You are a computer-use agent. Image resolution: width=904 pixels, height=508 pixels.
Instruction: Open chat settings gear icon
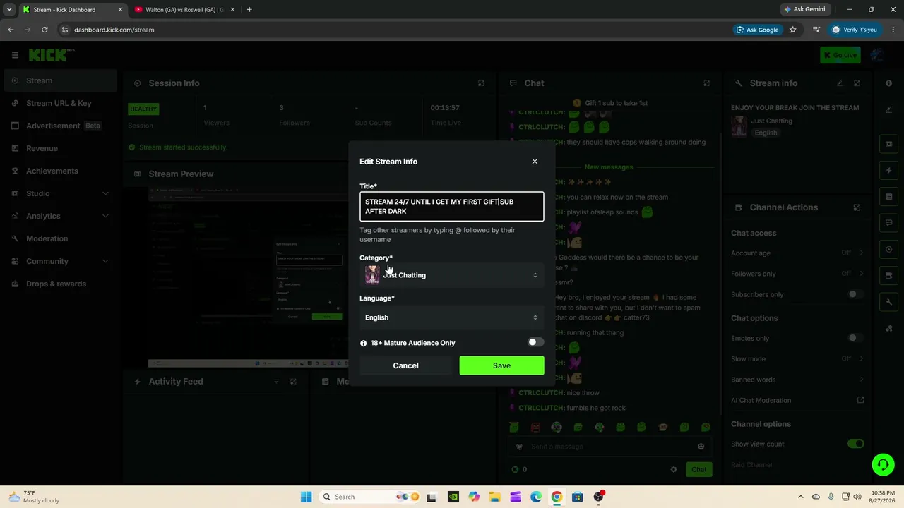[674, 469]
